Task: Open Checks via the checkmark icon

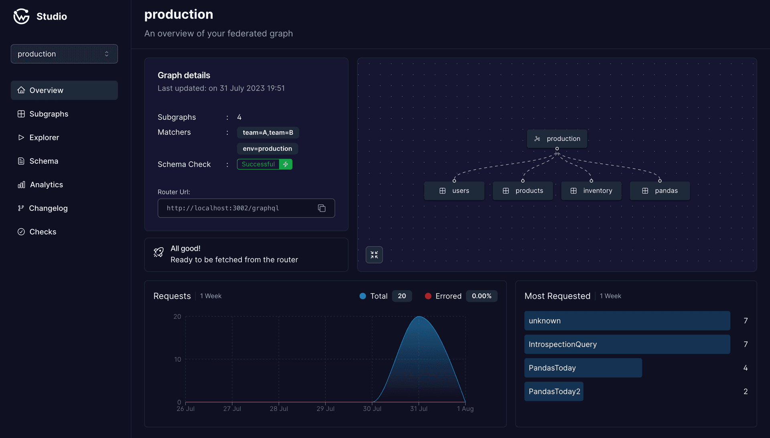Action: 21,232
